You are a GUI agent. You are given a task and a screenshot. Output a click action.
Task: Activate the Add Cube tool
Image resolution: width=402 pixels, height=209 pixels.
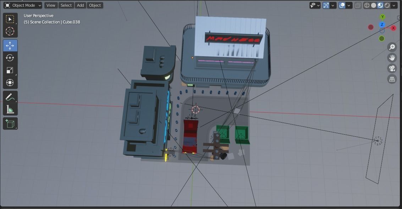(x=10, y=123)
